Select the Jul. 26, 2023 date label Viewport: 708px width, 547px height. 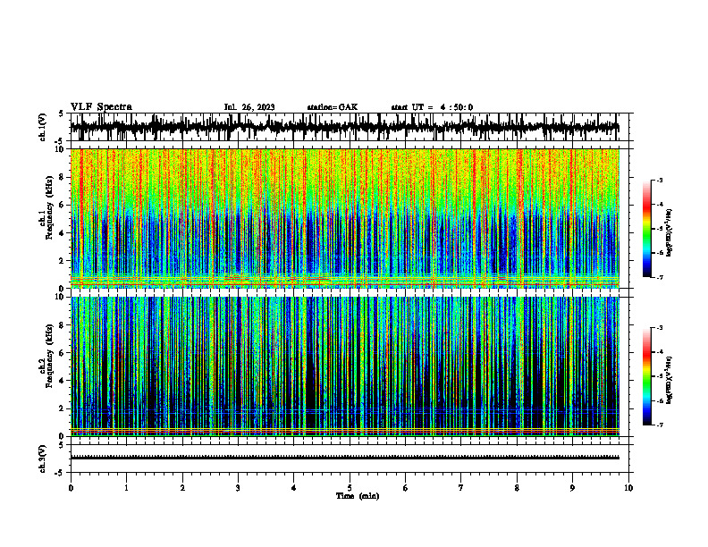(249, 107)
